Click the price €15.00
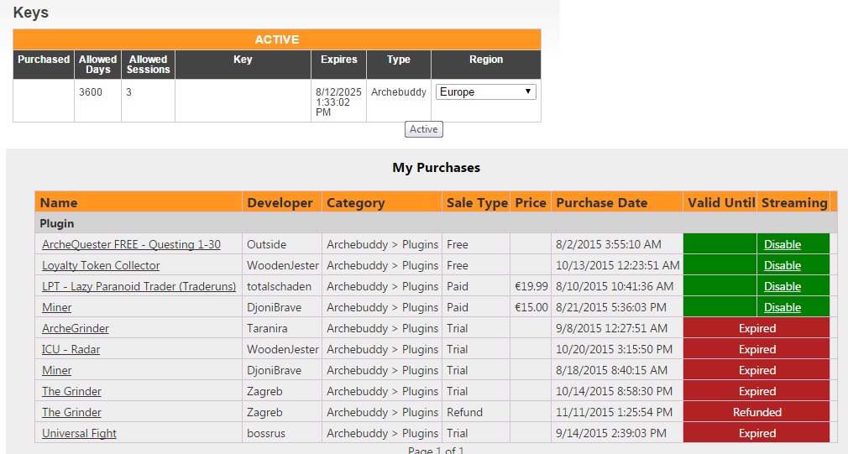Viewport: 848px width, 454px height. pyautogui.click(x=531, y=307)
